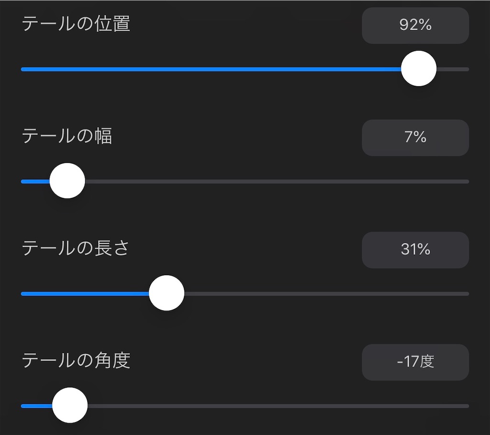Click the middle of the テールの位置 track
Viewport: 490px width, 435px height.
245,69
